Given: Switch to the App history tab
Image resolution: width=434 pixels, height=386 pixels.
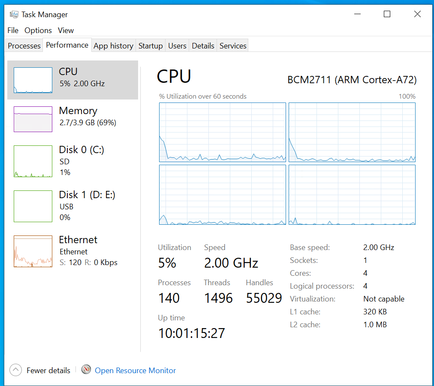Looking at the screenshot, I should (x=114, y=46).
